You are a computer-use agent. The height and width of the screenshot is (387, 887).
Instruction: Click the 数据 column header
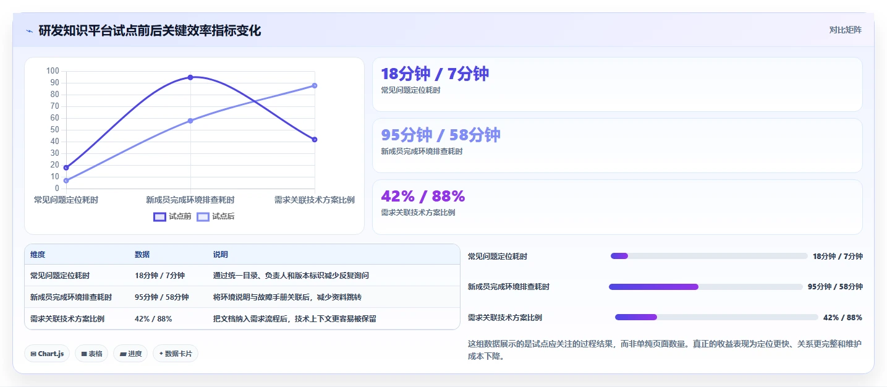click(142, 255)
